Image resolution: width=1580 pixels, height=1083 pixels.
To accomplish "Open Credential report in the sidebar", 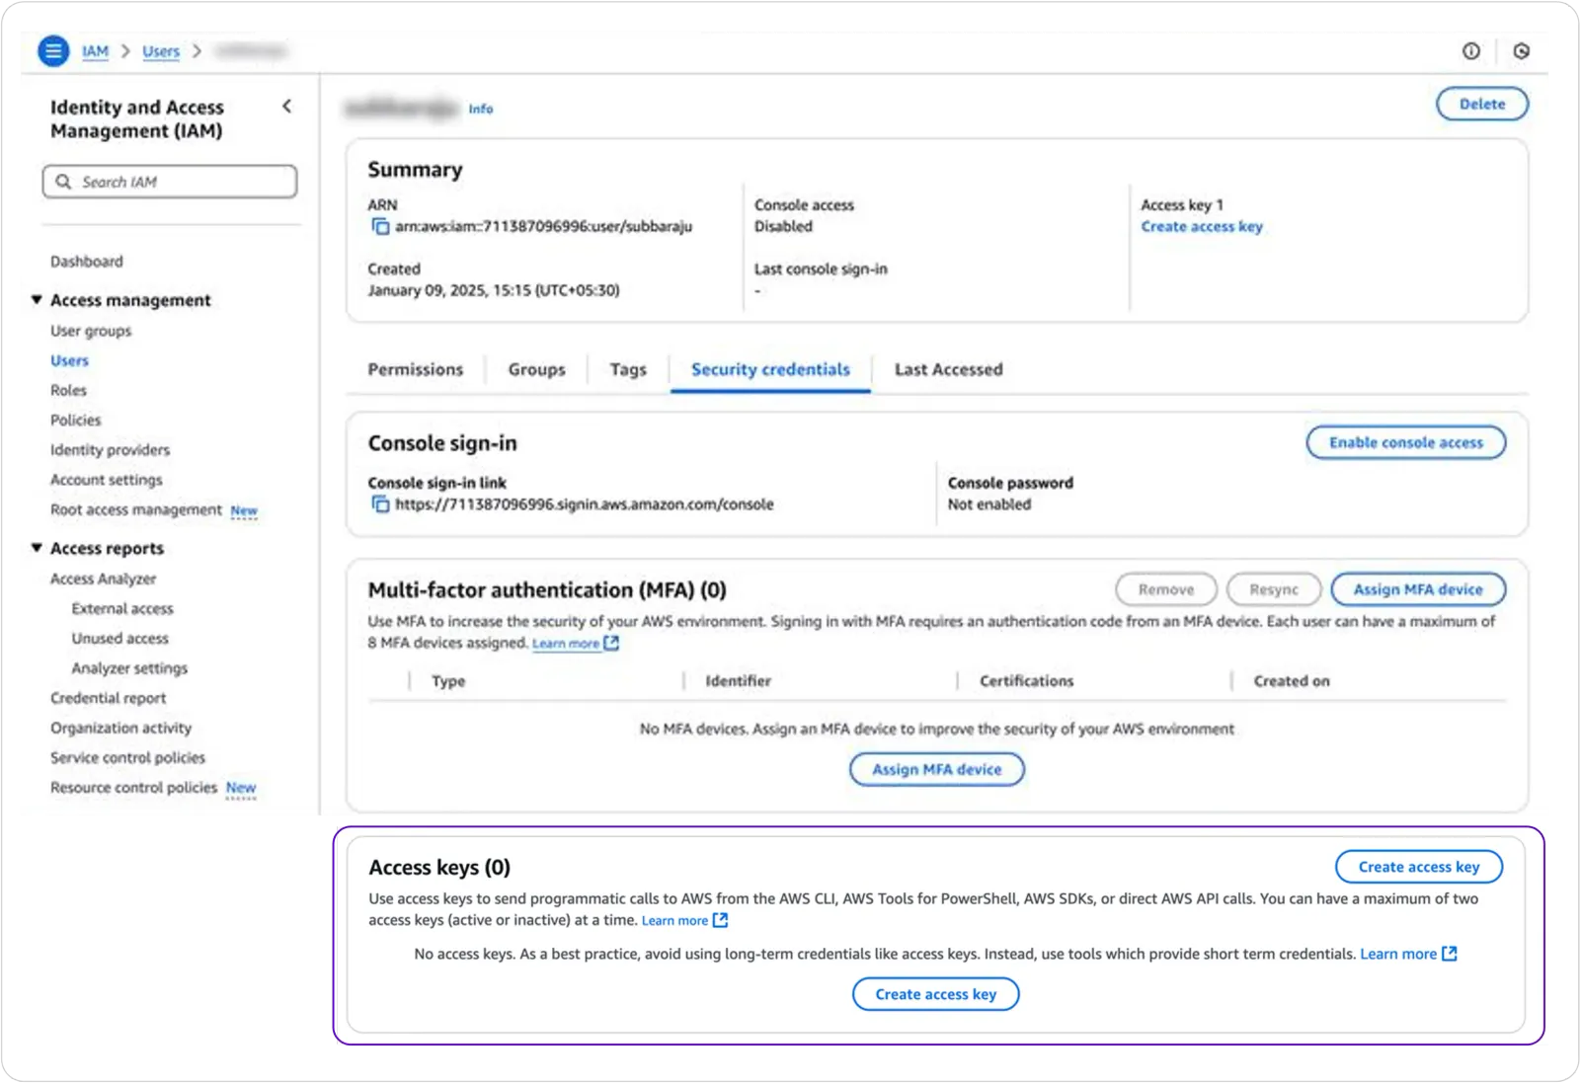I will 109,698.
